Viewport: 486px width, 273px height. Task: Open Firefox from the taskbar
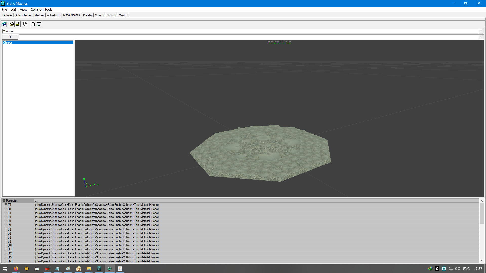coord(16,269)
